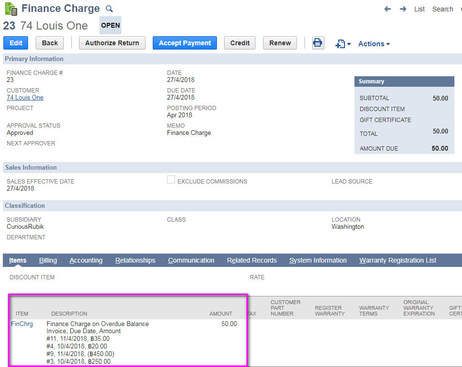This screenshot has height=367, width=462.
Task: Open the 74 Louis One customer link
Action: [x=25, y=97]
